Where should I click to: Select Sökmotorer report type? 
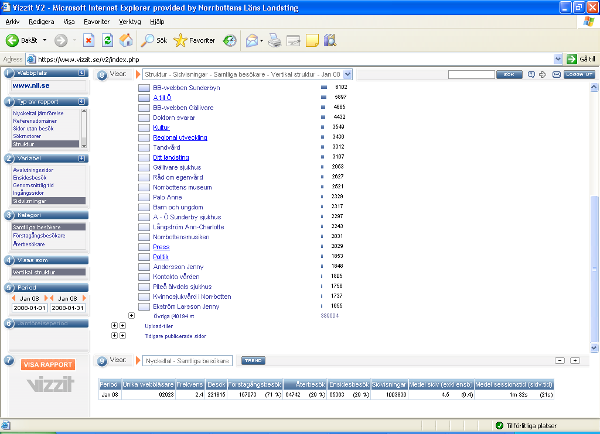[27, 136]
